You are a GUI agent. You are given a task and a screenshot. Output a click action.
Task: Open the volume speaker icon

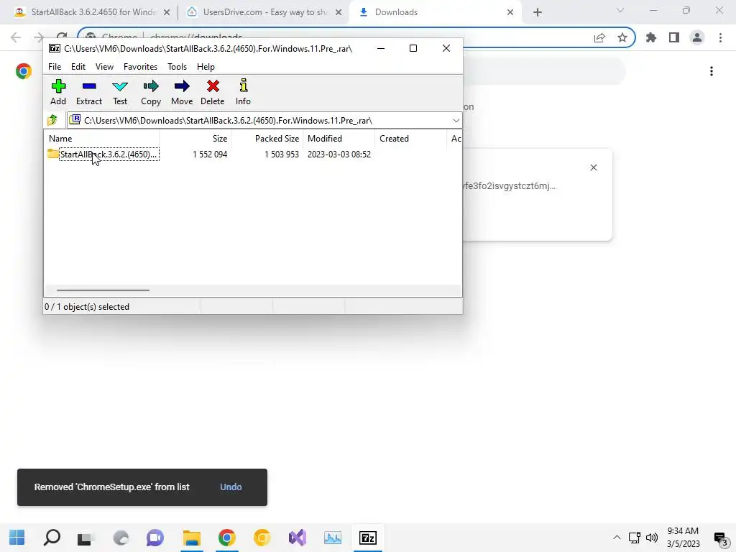652,538
